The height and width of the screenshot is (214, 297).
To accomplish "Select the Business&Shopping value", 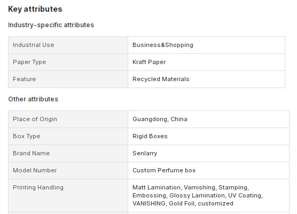I will tap(163, 45).
